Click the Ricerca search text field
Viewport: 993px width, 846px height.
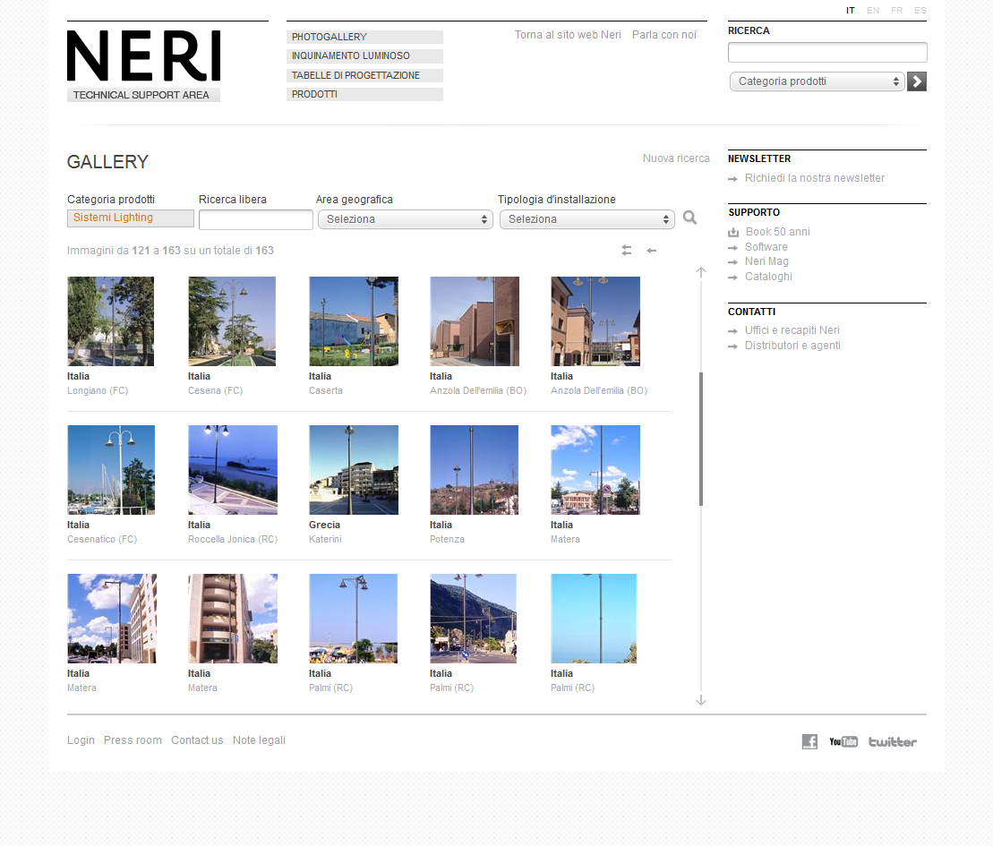(x=827, y=53)
